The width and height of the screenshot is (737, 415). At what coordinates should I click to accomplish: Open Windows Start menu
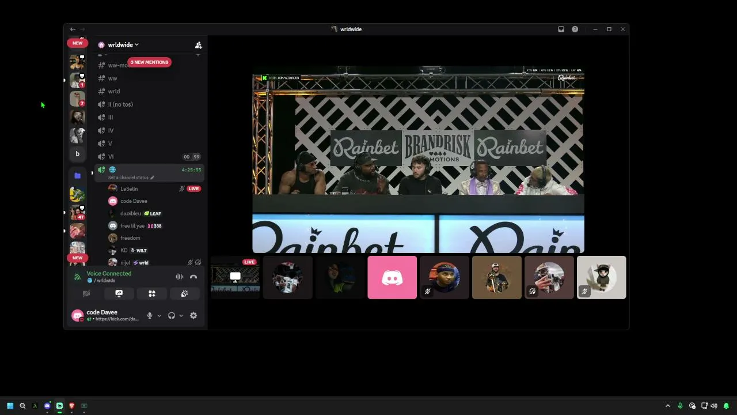[x=10, y=406]
